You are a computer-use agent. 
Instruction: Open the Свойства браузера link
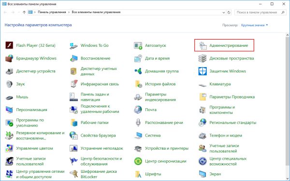tap(98, 136)
